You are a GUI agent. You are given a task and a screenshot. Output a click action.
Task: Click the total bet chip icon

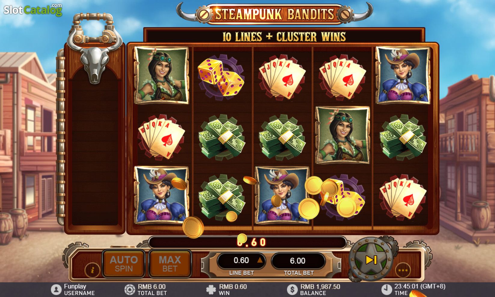pos(130,289)
